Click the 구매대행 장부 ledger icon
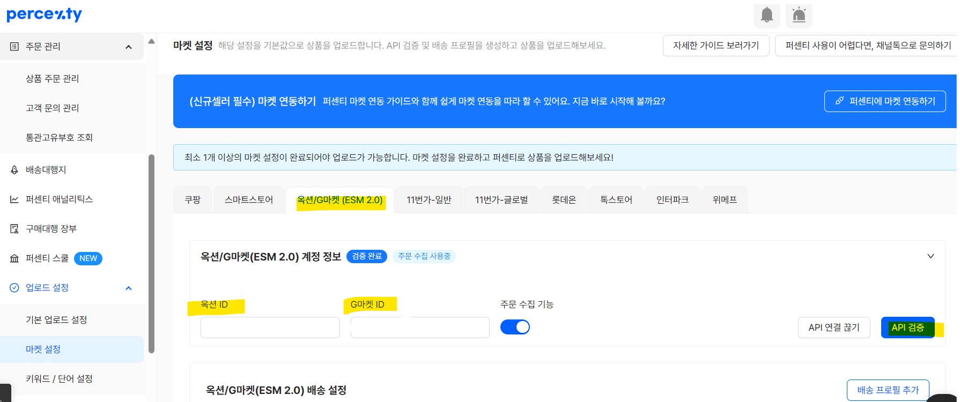The width and height of the screenshot is (960, 402). coord(14,229)
